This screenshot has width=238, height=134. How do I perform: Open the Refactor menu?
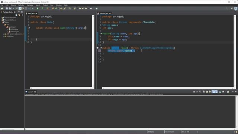21,5
